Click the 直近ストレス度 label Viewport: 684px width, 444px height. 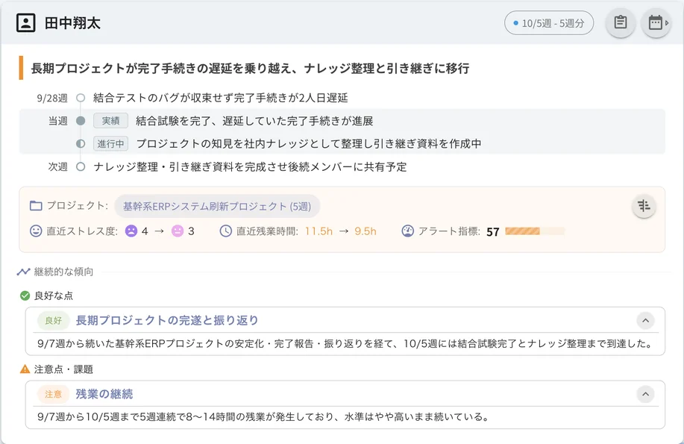(82, 231)
